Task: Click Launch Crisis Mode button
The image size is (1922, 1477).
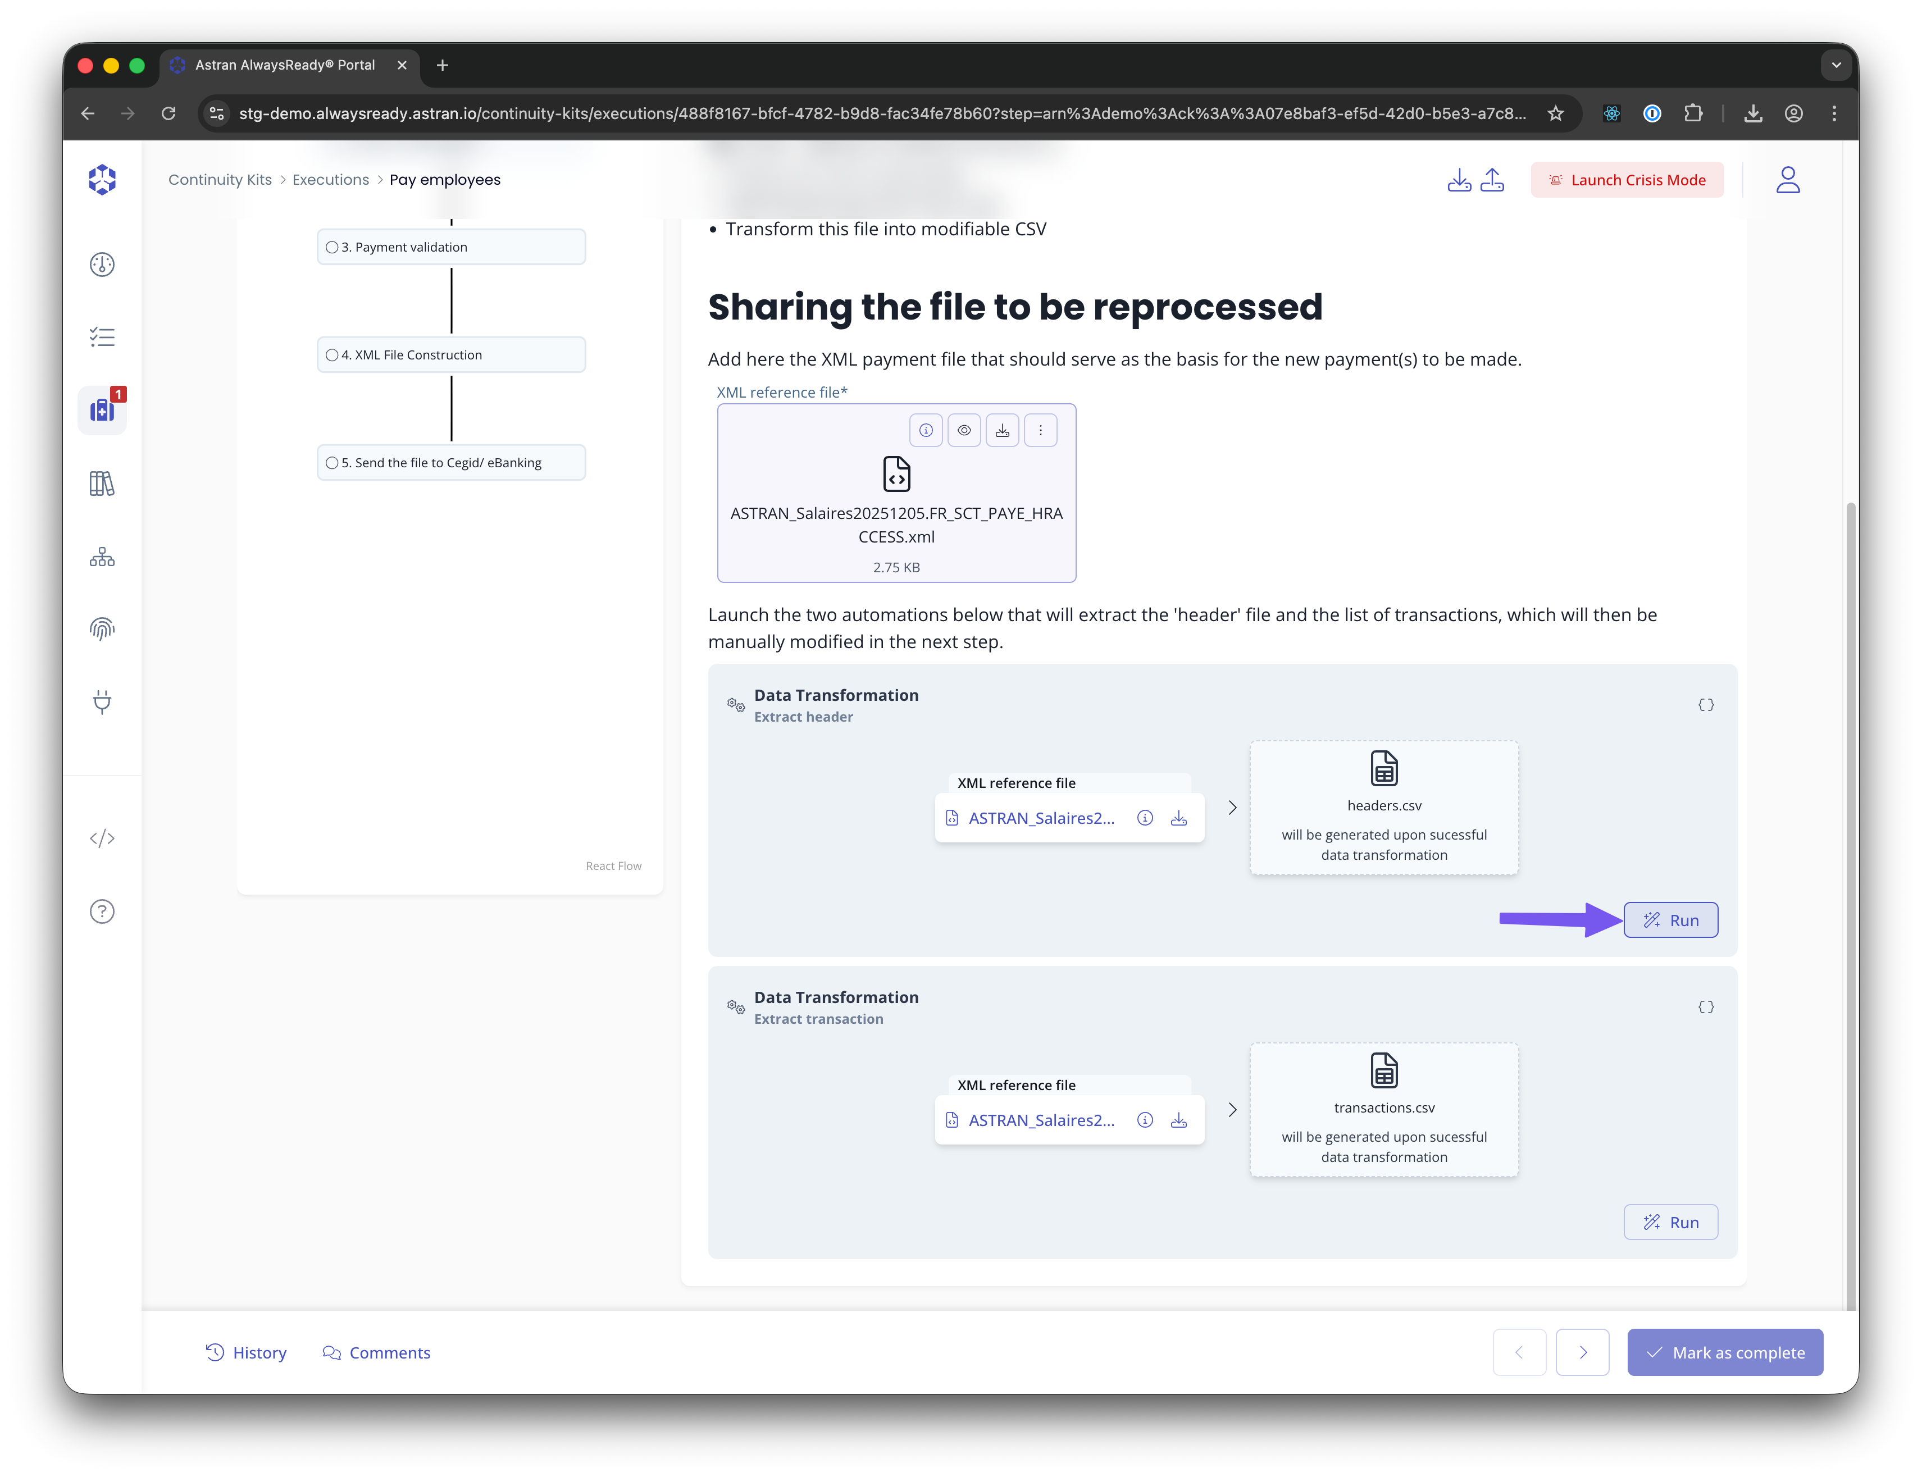Action: (x=1627, y=179)
